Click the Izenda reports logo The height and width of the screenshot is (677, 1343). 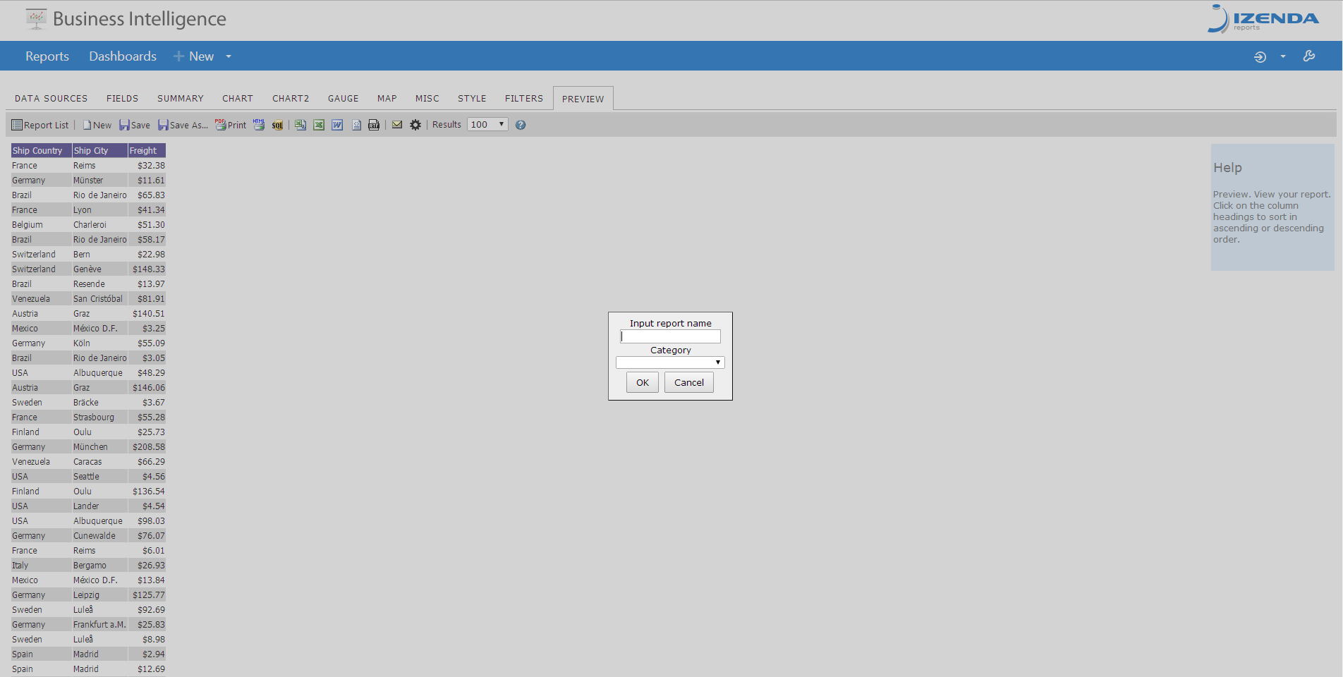tap(1263, 19)
